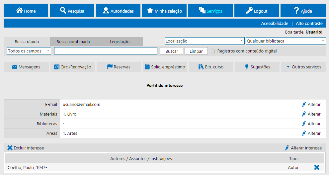Open the Autoridades menu label
The width and height of the screenshot is (329, 175).
coord(122,11)
